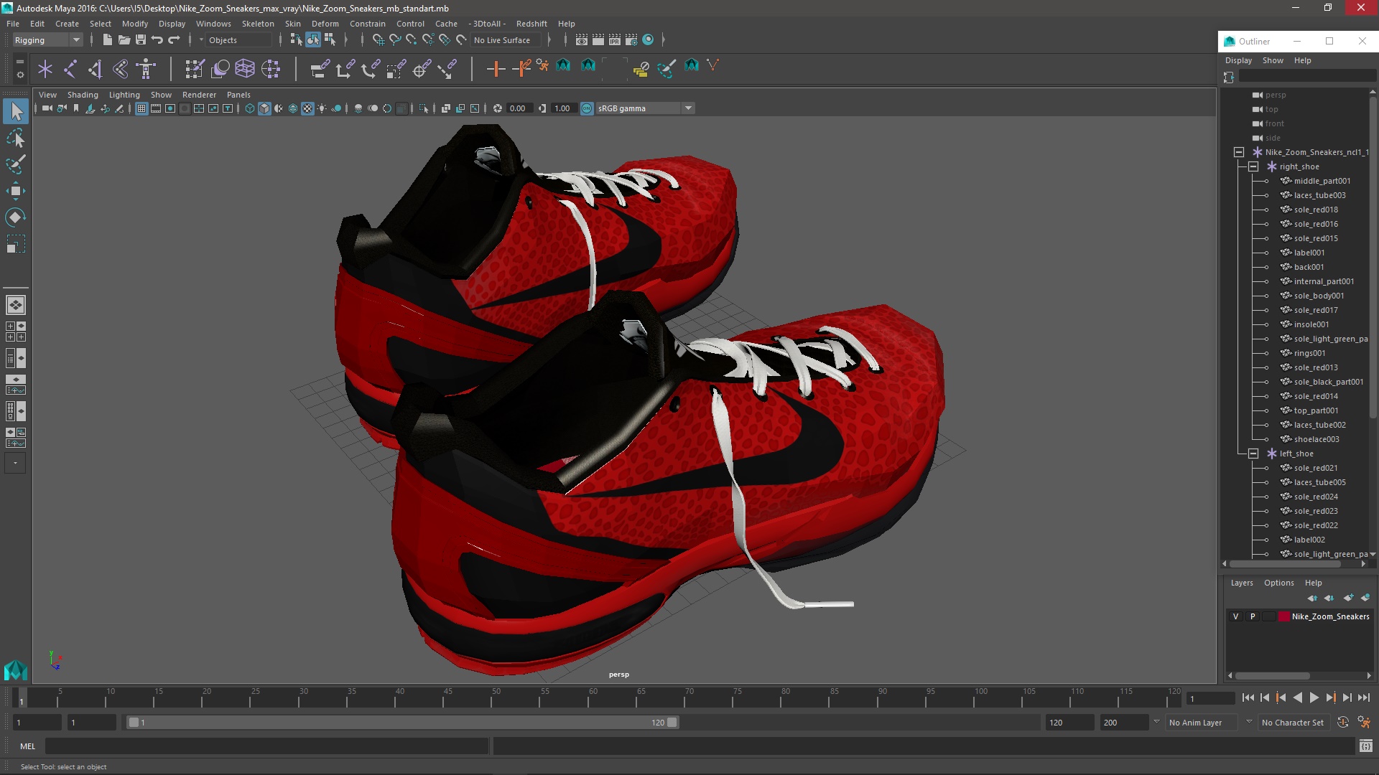Toggle the viewport grid display button
Image resolution: width=1379 pixels, height=775 pixels.
point(141,108)
